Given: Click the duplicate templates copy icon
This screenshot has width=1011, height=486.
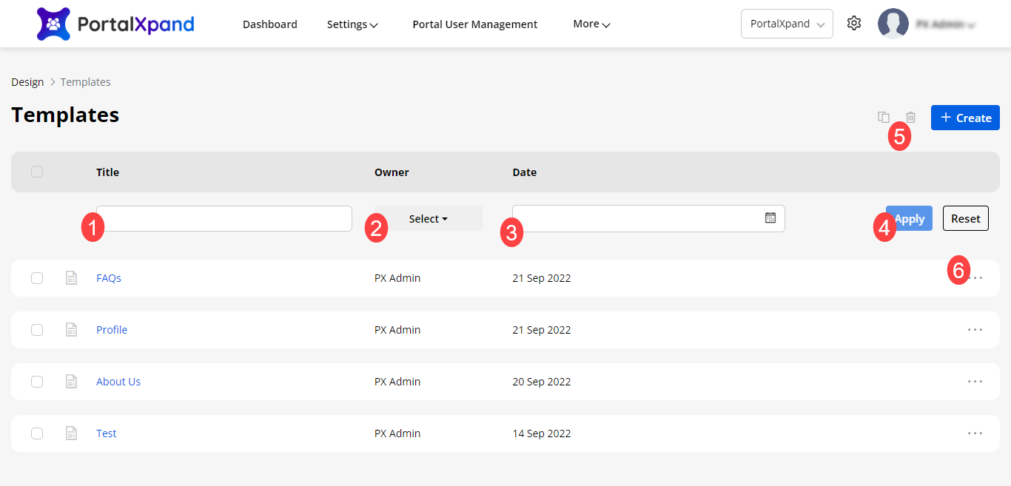Looking at the screenshot, I should click(884, 117).
